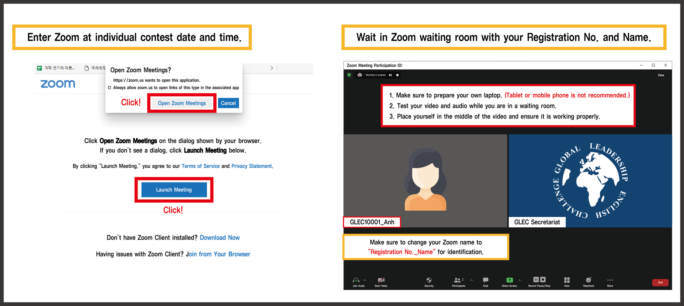The image size is (684, 306).
Task: Cancel the Open Zoom Meetings dialog
Action: point(228,103)
